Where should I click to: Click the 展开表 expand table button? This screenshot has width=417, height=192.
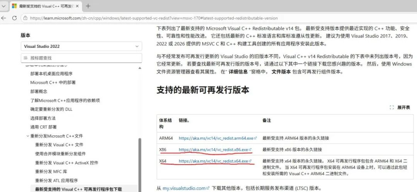400,108
